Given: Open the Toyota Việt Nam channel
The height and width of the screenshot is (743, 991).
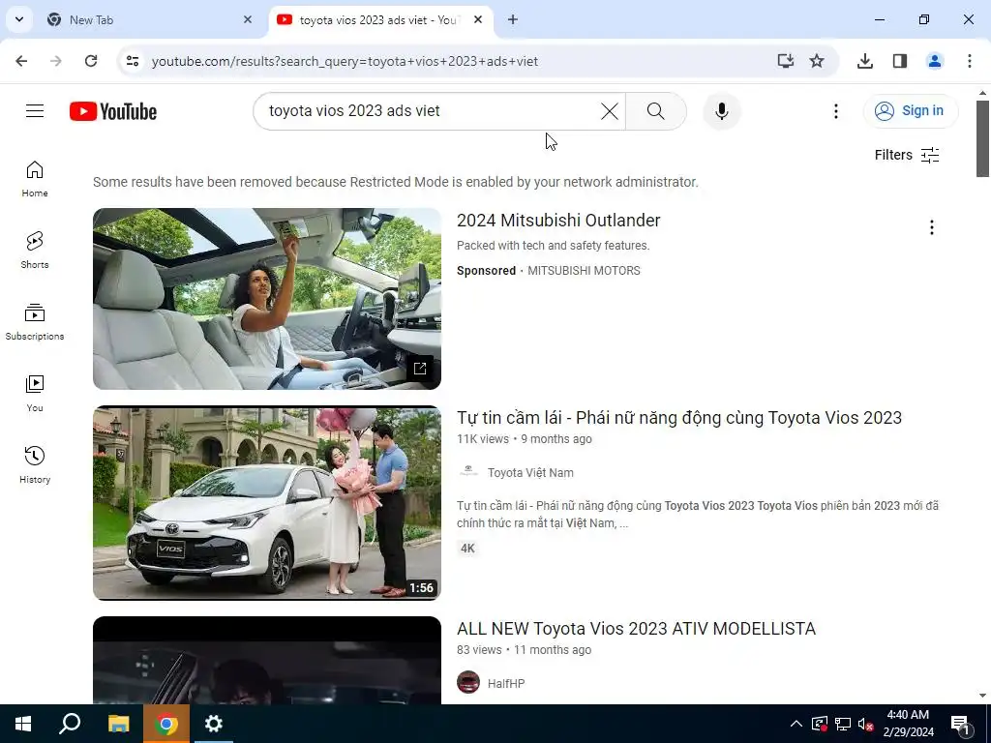Looking at the screenshot, I should (530, 472).
